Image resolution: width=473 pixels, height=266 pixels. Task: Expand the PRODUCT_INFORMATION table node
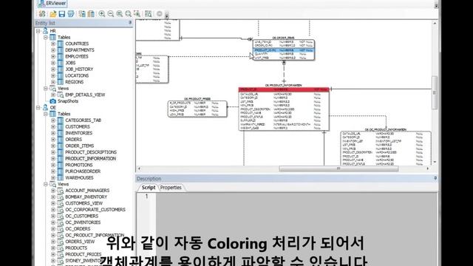53,159
